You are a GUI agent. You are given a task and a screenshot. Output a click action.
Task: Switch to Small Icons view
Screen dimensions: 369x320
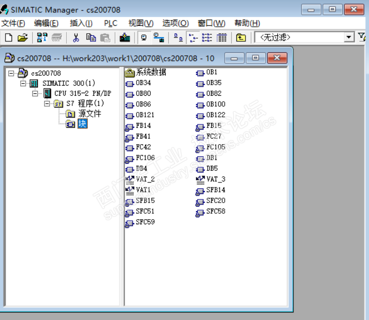tap(193, 37)
